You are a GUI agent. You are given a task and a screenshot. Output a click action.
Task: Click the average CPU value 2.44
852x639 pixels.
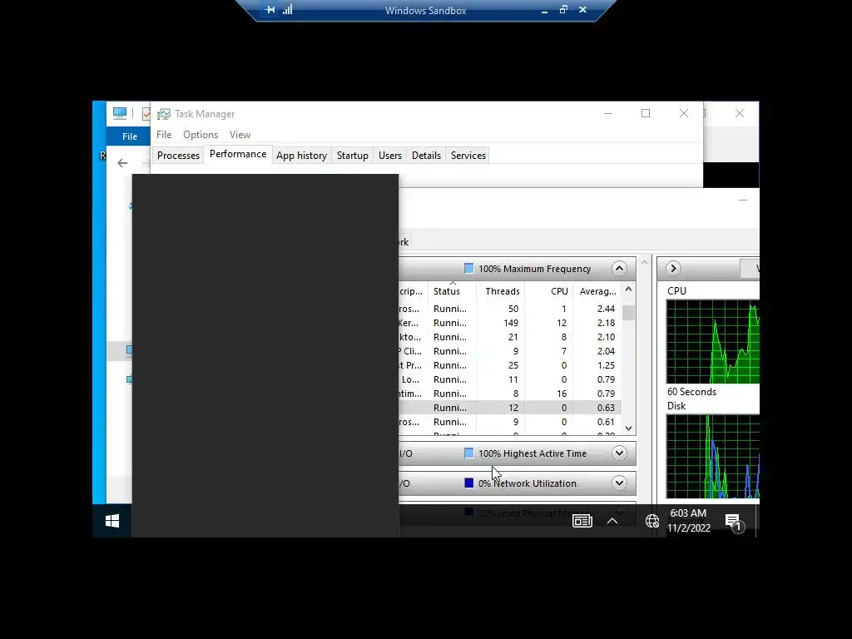(606, 309)
